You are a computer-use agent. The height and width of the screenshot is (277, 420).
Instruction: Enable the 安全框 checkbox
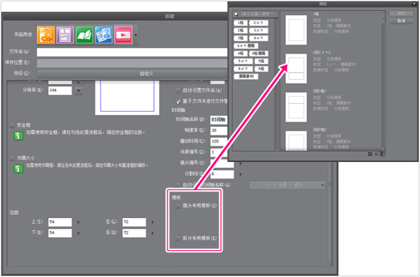(x=12, y=125)
